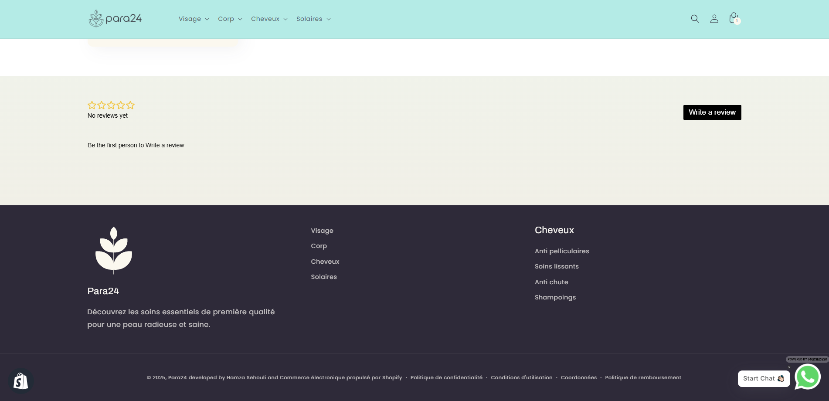Click the para24 logo in header
829x401 pixels.
(115, 19)
